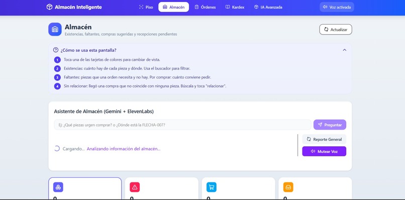The height and width of the screenshot is (200, 405).
Task: Click the Almacén Inteligente title text
Action: coord(78,7)
